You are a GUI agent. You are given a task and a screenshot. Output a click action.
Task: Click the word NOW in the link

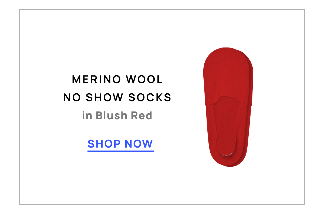pyautogui.click(x=139, y=144)
